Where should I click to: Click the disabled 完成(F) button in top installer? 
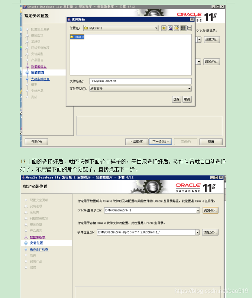pos(185,142)
